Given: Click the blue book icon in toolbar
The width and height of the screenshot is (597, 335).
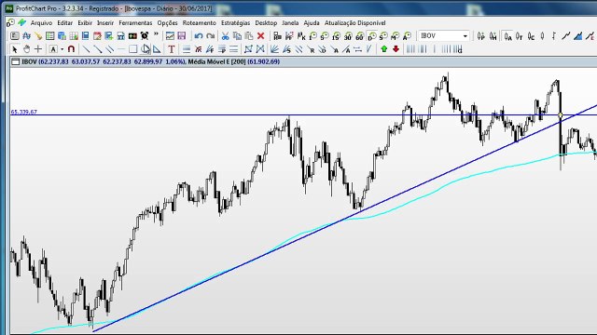Looking at the screenshot, I should [85, 36].
